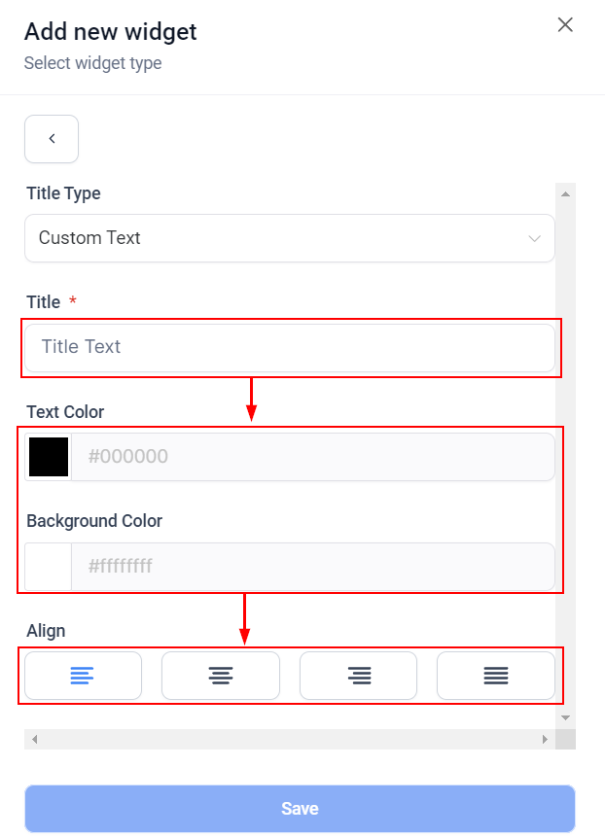
Task: Click the vertical scrollbar up arrow
Action: [565, 192]
